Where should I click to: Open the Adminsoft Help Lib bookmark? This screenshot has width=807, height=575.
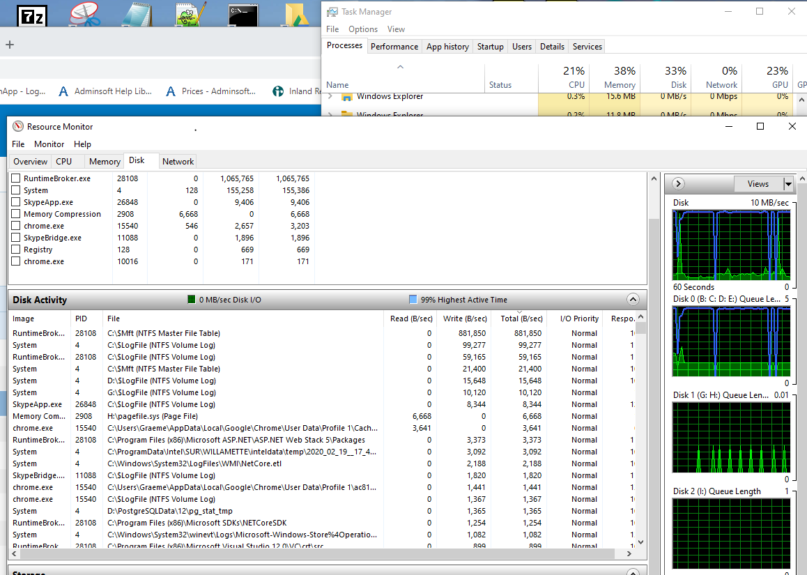click(x=105, y=91)
